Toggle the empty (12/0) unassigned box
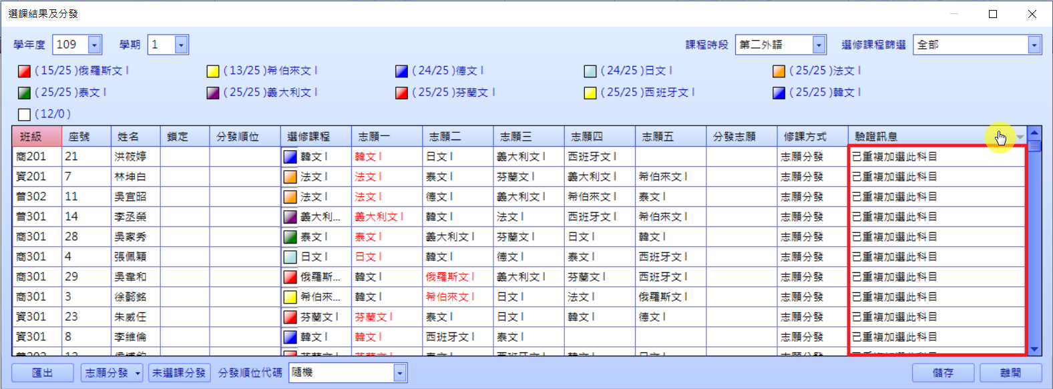Image resolution: width=1053 pixels, height=389 pixels. [x=25, y=114]
